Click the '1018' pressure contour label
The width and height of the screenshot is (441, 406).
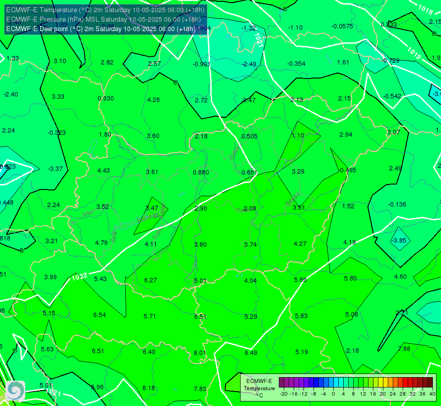tap(426, 10)
